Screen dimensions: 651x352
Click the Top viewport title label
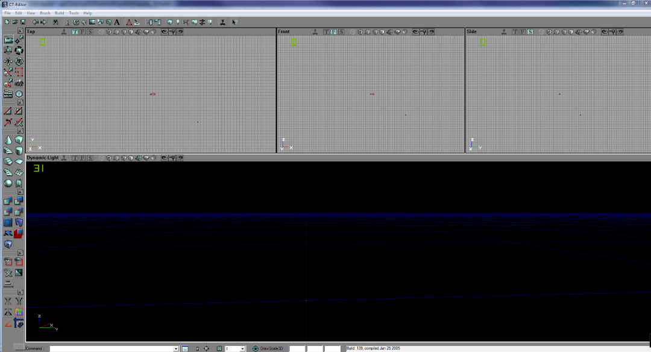tap(31, 32)
